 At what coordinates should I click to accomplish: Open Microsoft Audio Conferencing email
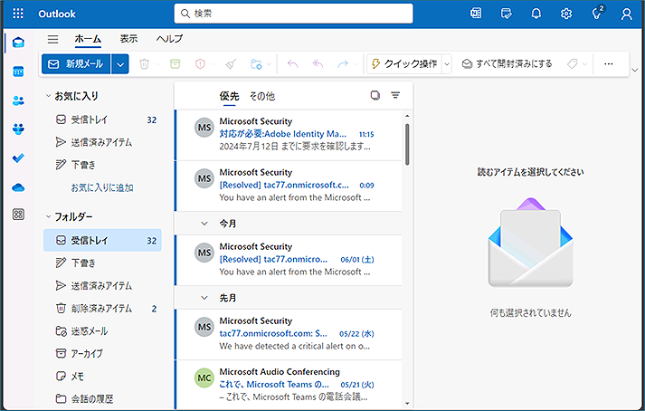tap(289, 385)
